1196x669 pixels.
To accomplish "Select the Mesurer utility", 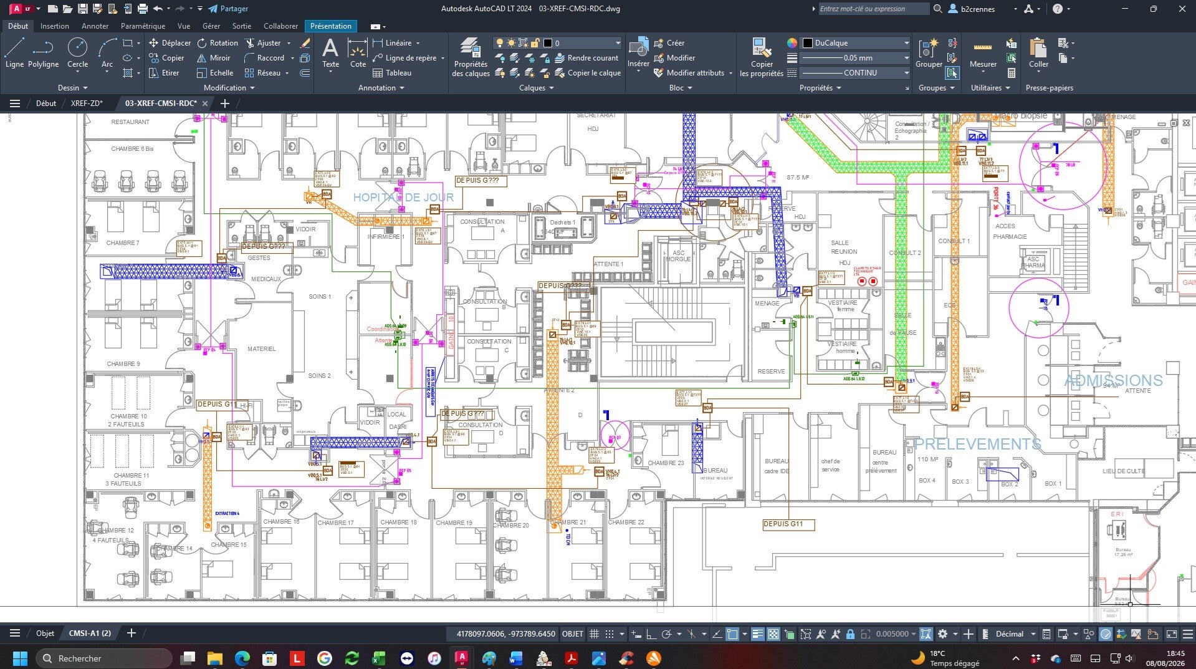I will 983,53.
